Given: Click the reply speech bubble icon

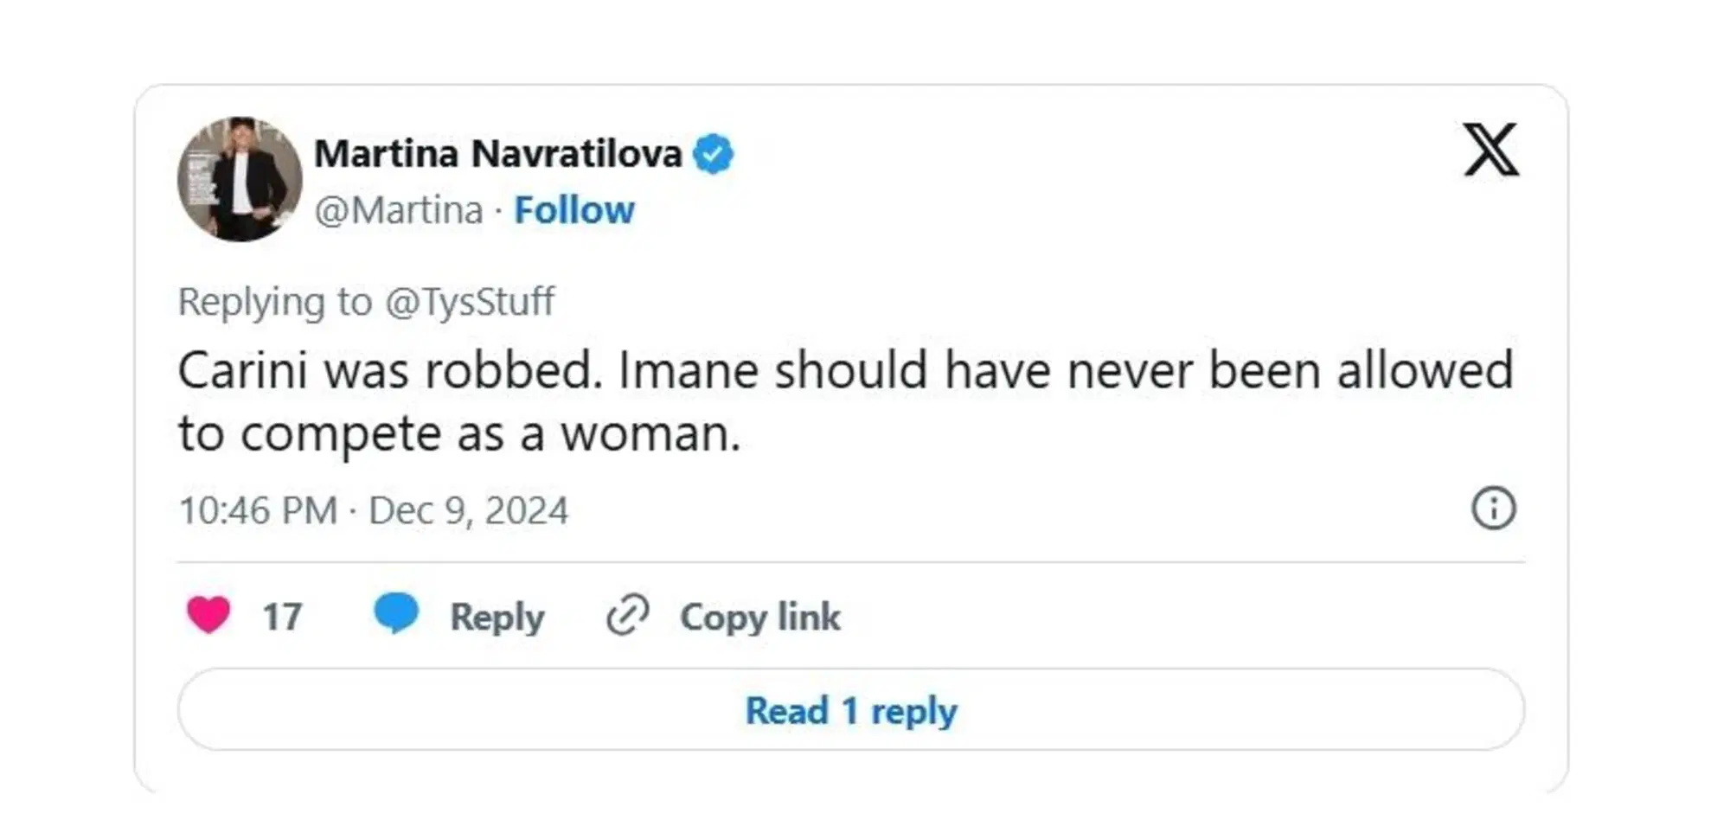Looking at the screenshot, I should point(396,616).
